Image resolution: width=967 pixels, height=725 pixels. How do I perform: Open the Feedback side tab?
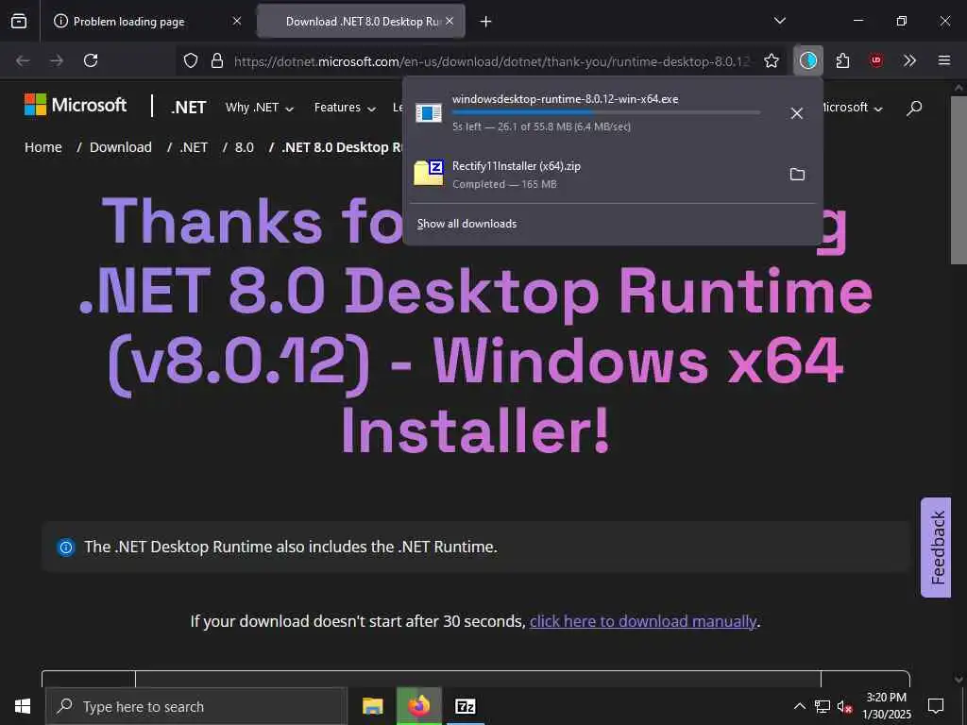[936, 548]
